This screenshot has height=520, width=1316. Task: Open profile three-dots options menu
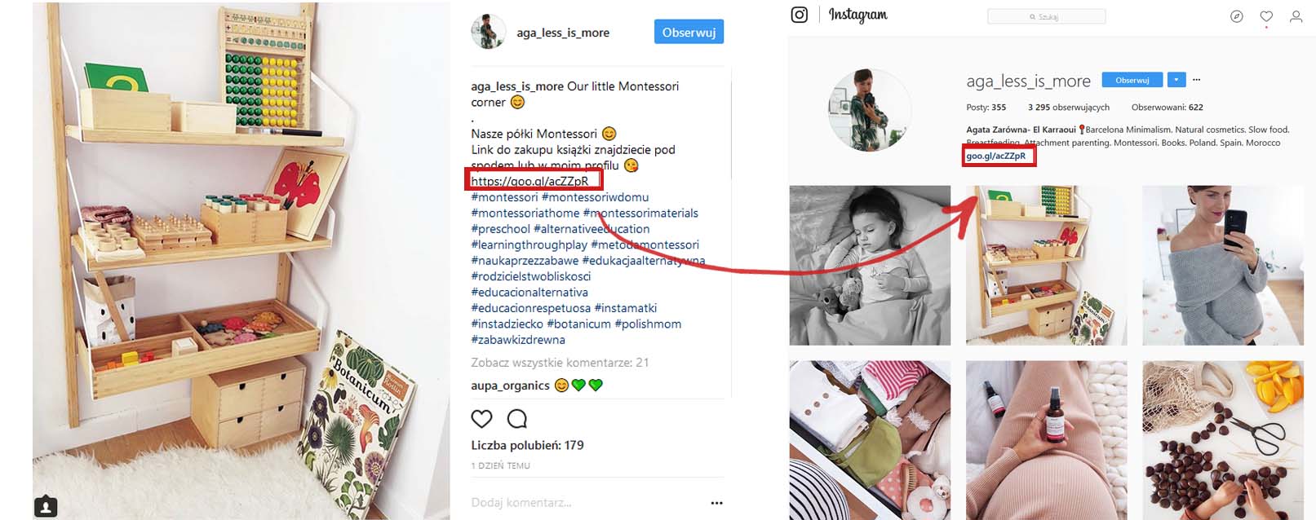[1197, 80]
